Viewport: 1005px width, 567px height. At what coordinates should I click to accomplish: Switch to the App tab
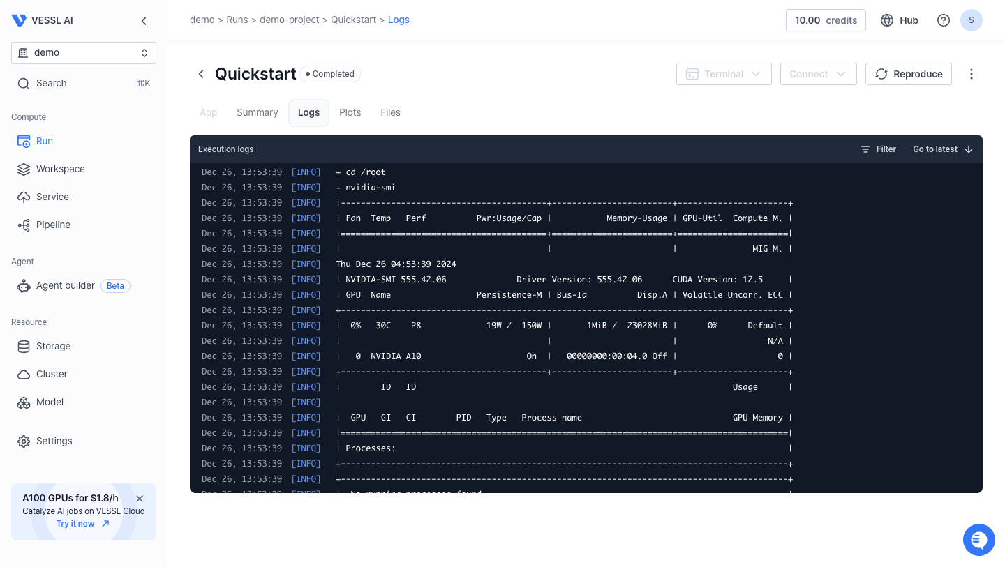pyautogui.click(x=208, y=112)
